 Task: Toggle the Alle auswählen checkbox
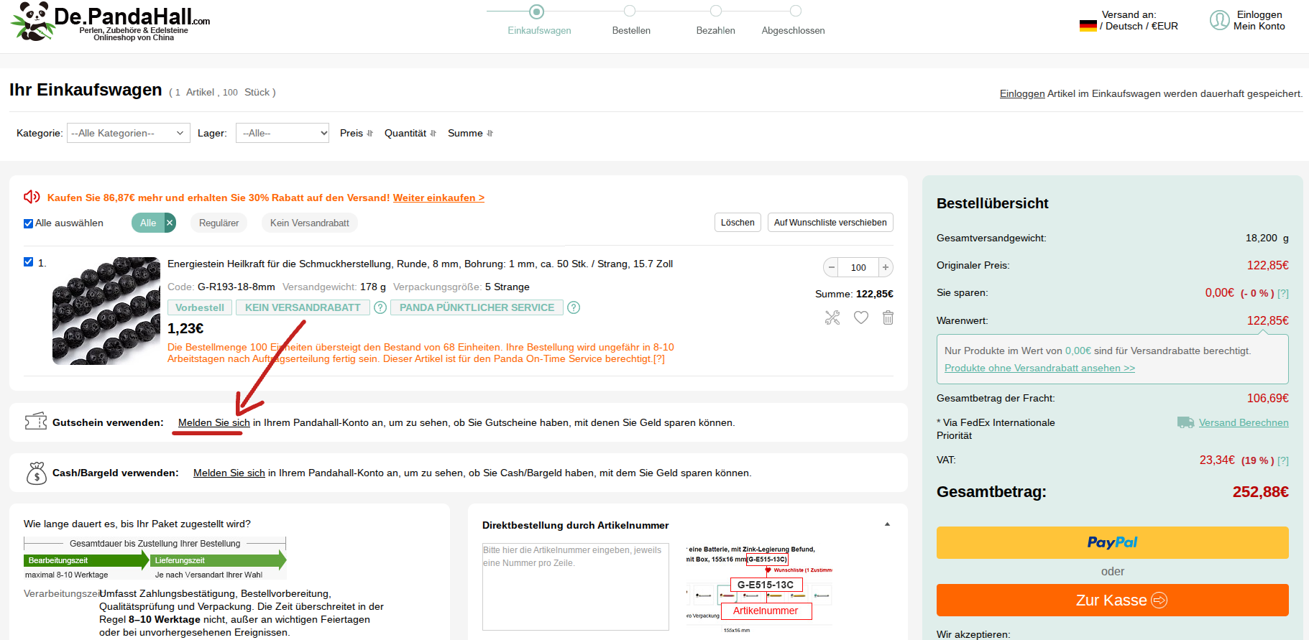(x=29, y=223)
